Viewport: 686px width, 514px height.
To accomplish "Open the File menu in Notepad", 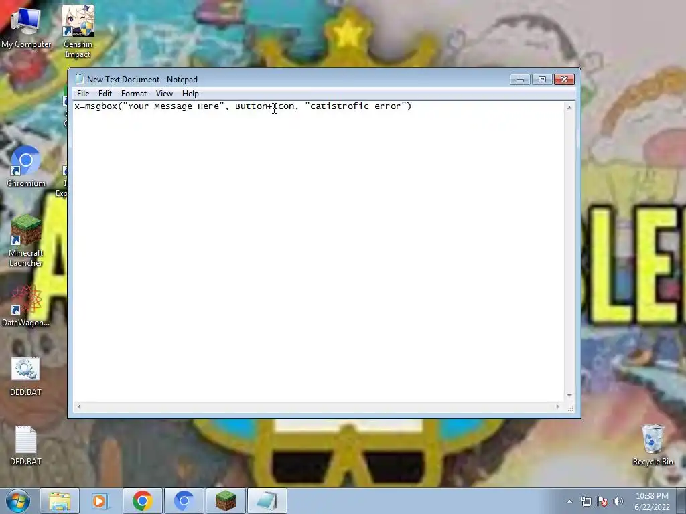I will (82, 94).
